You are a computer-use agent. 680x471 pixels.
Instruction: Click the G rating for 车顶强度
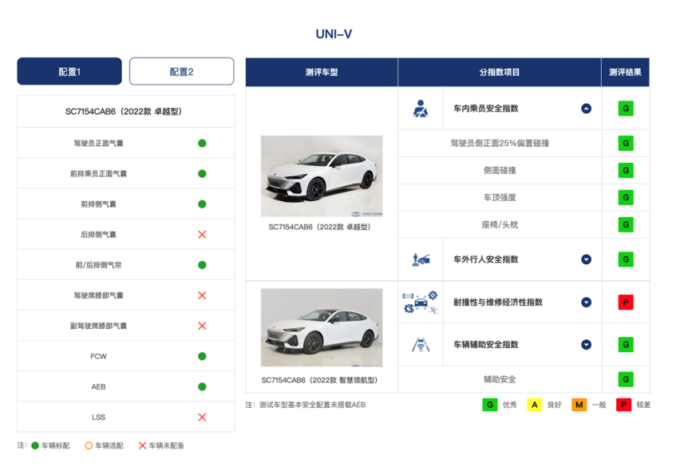626,198
